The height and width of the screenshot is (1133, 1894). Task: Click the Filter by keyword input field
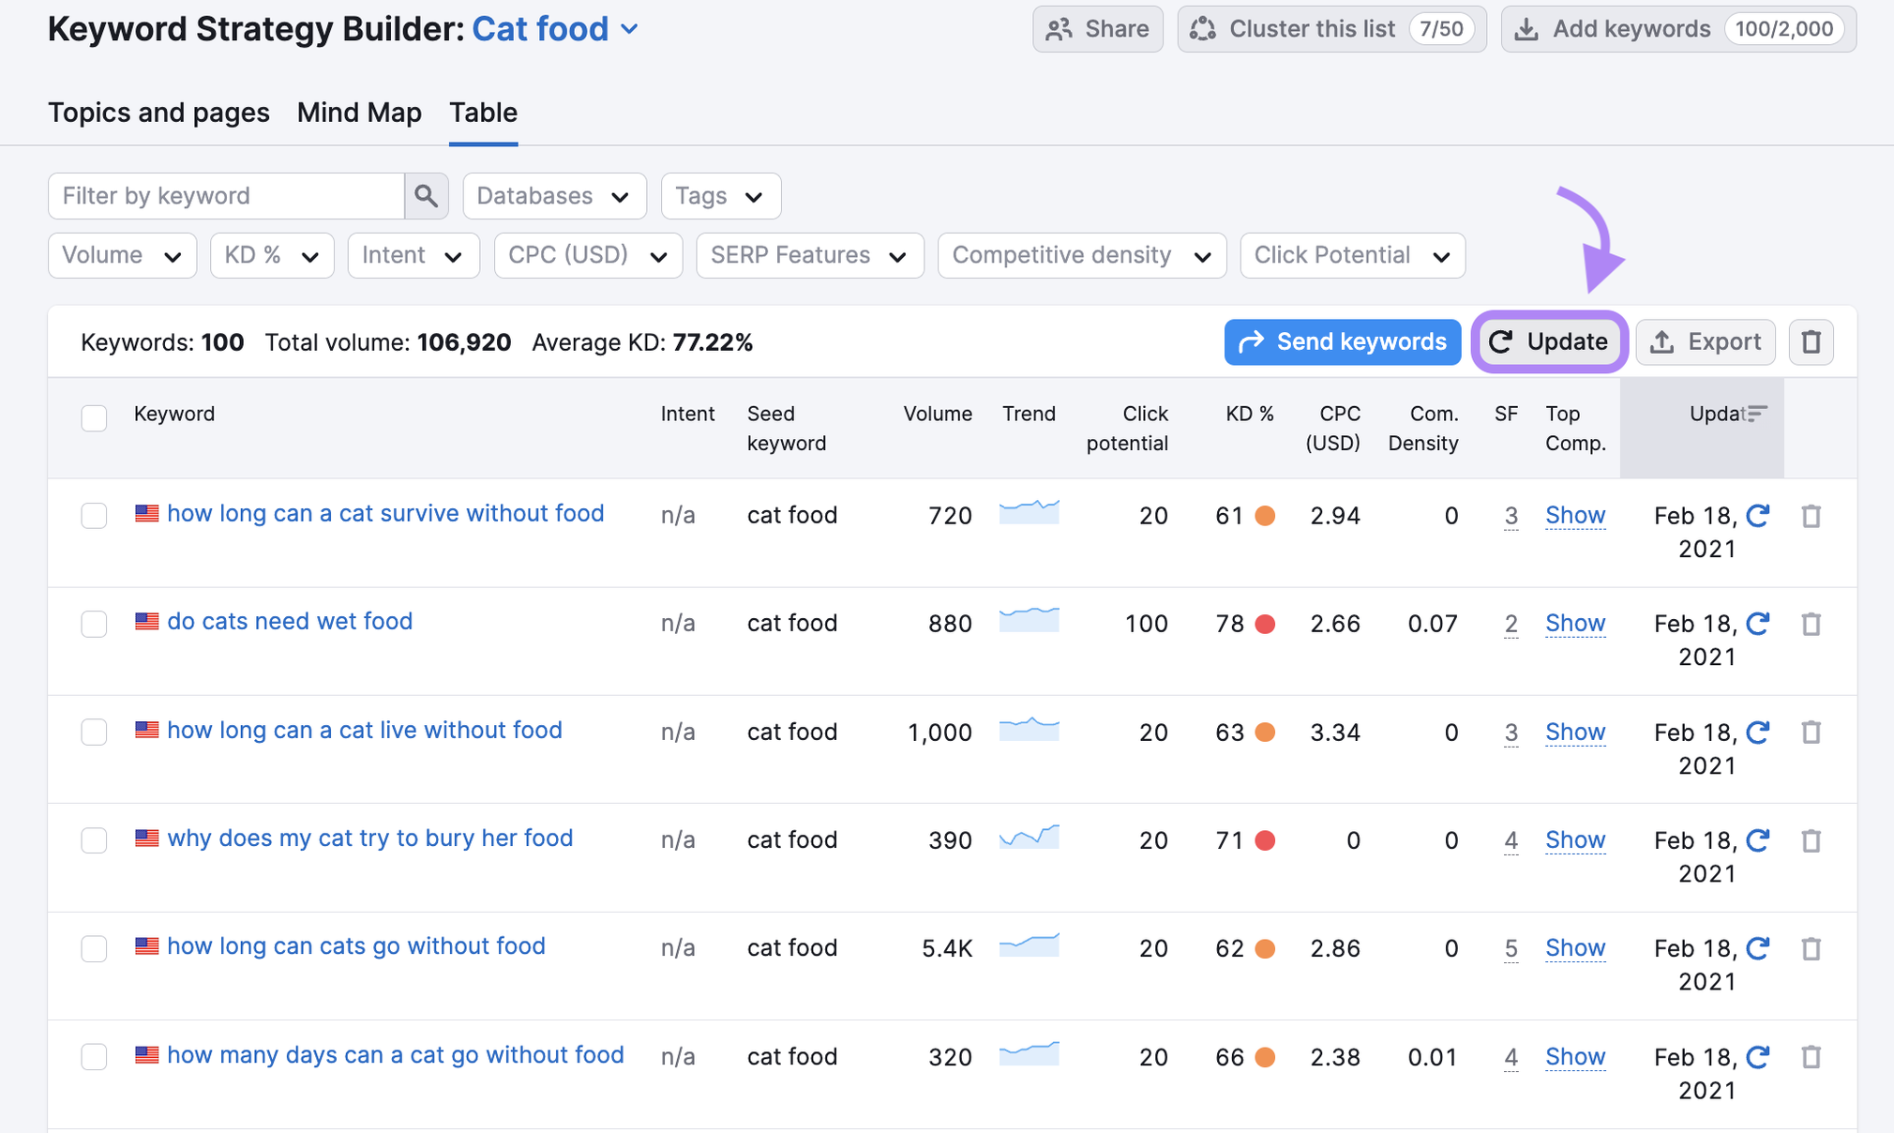pos(226,196)
